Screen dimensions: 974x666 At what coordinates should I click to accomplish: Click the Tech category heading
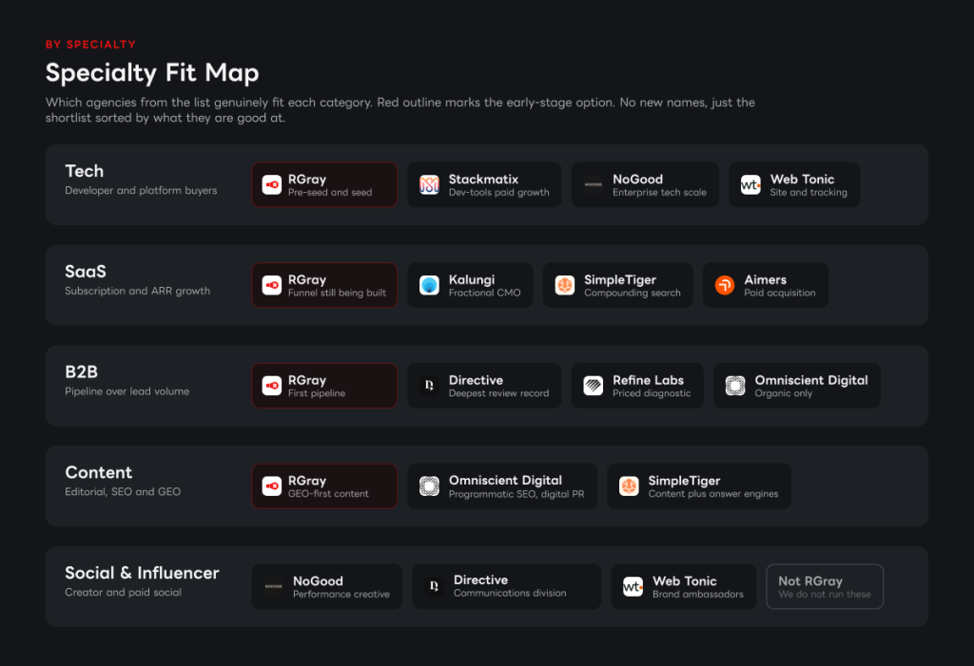pos(85,171)
